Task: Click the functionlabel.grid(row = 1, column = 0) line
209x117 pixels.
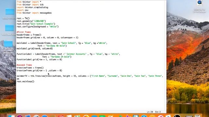Action: 39,59
